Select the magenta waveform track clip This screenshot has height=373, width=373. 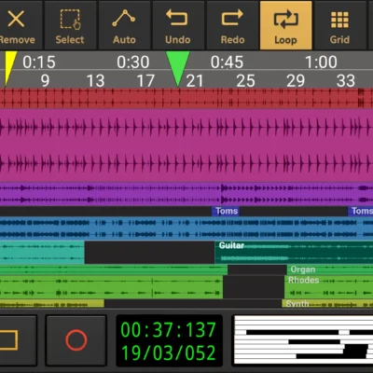[186, 145]
